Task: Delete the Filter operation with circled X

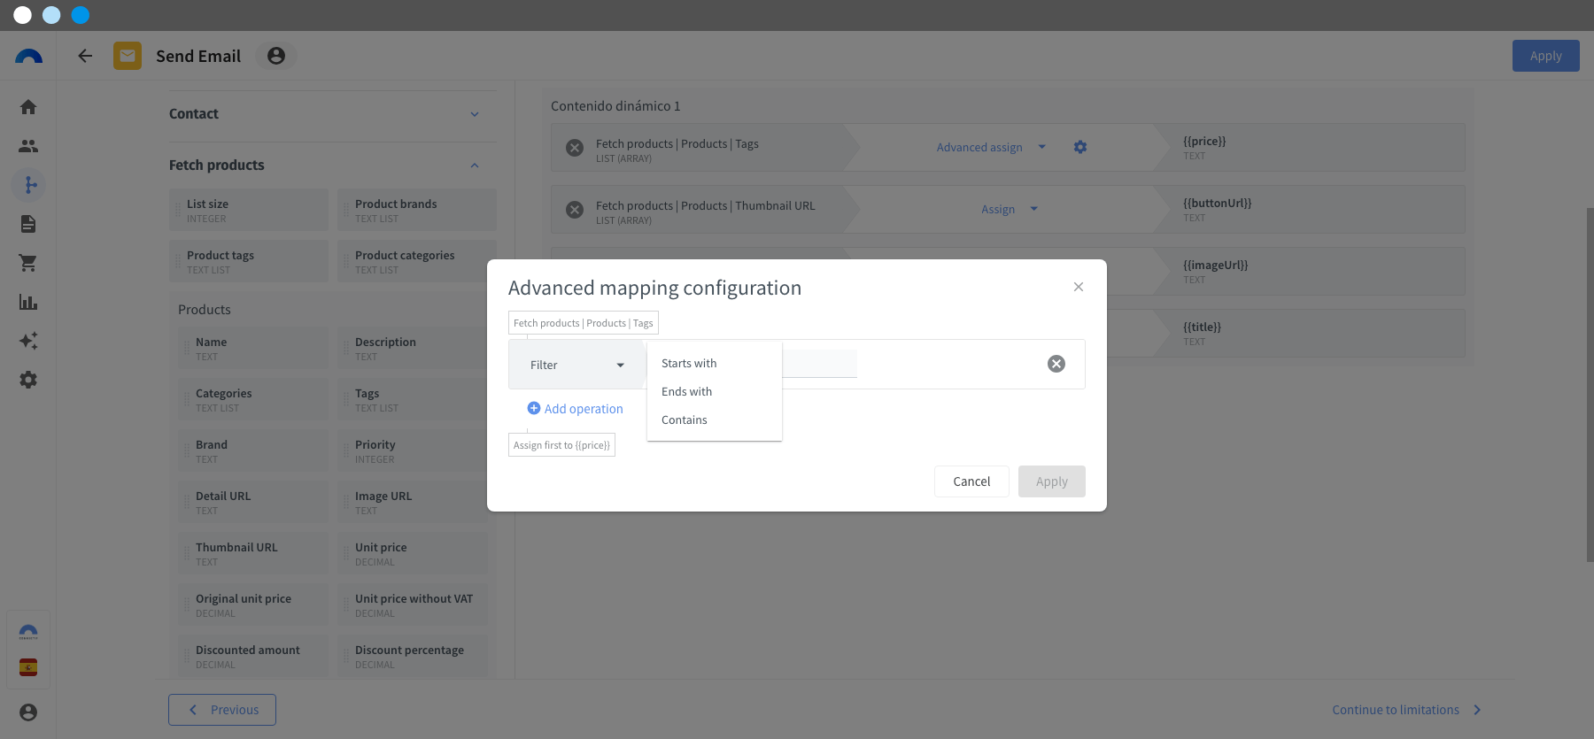Action: 1056,364
